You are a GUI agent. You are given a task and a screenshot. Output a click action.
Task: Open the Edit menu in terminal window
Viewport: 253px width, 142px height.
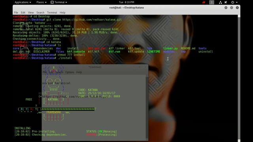coord(23,13)
